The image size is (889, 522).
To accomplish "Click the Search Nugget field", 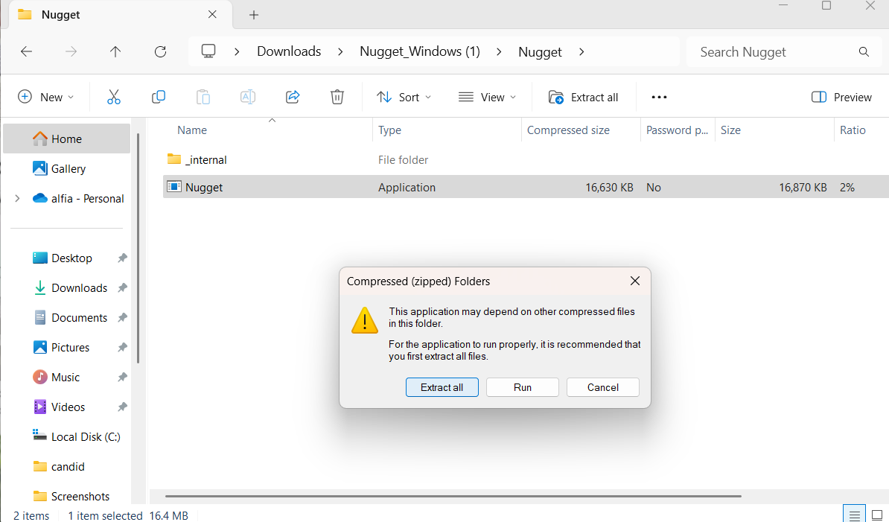I will click(x=783, y=51).
